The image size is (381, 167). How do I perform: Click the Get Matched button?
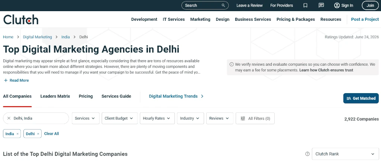[361, 98]
